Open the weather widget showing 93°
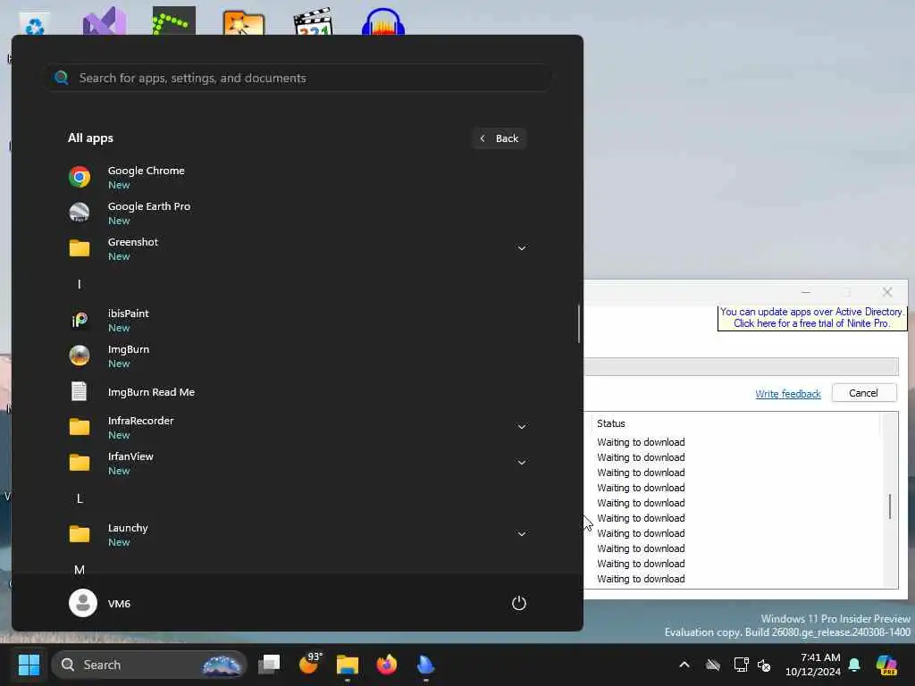The height and width of the screenshot is (686, 915). click(x=310, y=664)
